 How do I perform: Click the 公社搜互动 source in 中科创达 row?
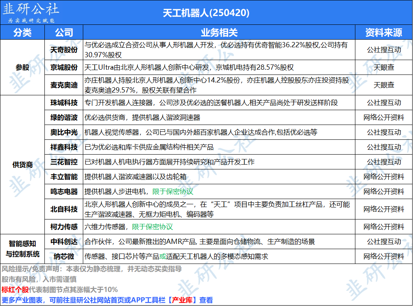pos(384,242)
